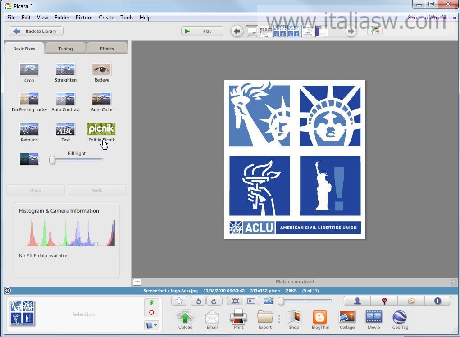460x337 pixels.
Task: Open the Help menu
Action: [145, 17]
